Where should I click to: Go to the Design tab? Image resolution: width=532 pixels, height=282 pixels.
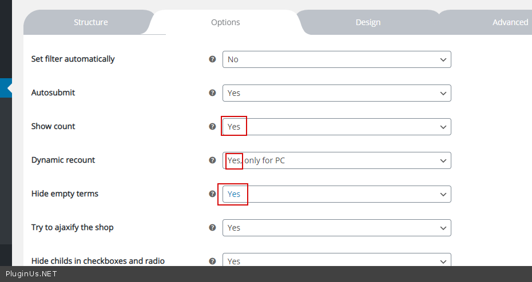click(x=368, y=22)
